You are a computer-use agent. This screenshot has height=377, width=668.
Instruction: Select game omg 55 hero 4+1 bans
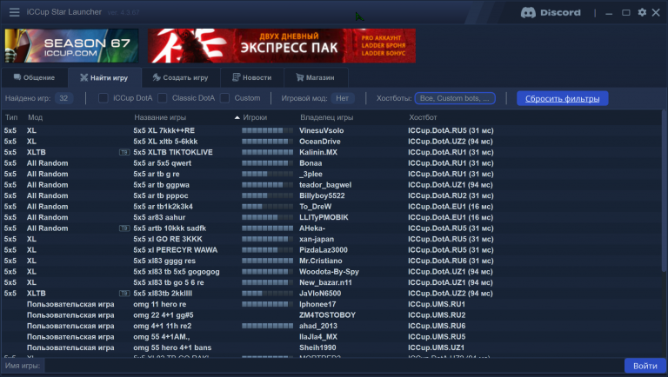tap(332, 347)
